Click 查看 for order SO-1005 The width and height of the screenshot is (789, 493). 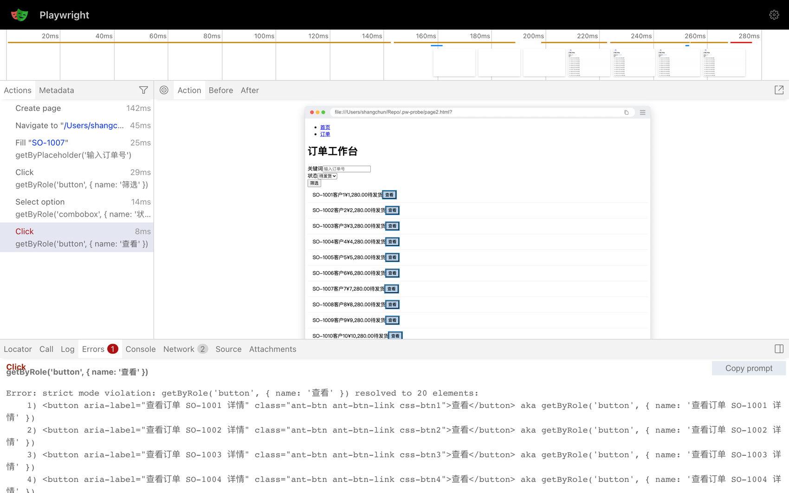tap(392, 257)
